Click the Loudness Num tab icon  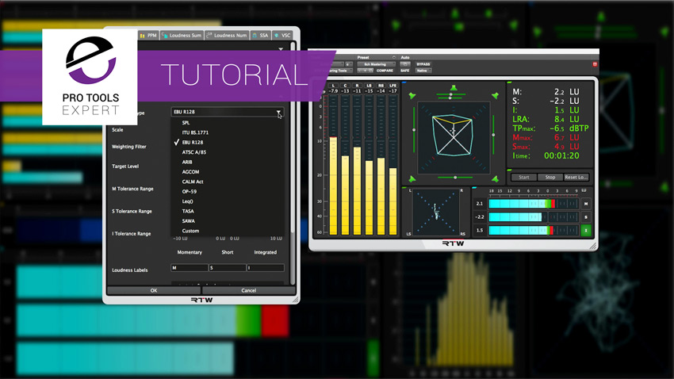(x=209, y=35)
